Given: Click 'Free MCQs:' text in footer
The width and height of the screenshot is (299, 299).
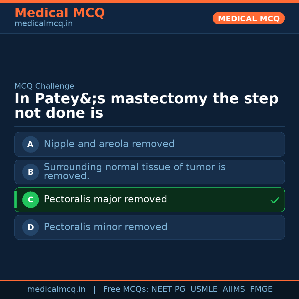Looking at the screenshot, I should 126,289.
